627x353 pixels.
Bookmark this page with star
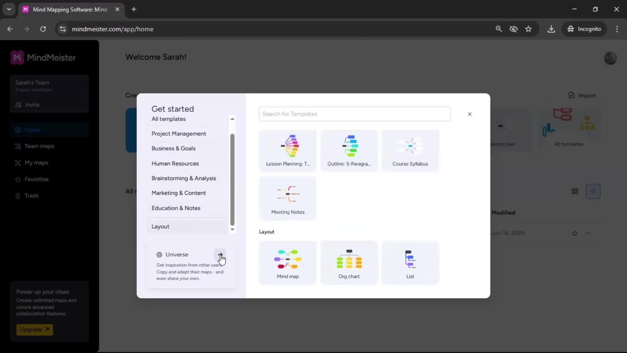[x=528, y=29]
